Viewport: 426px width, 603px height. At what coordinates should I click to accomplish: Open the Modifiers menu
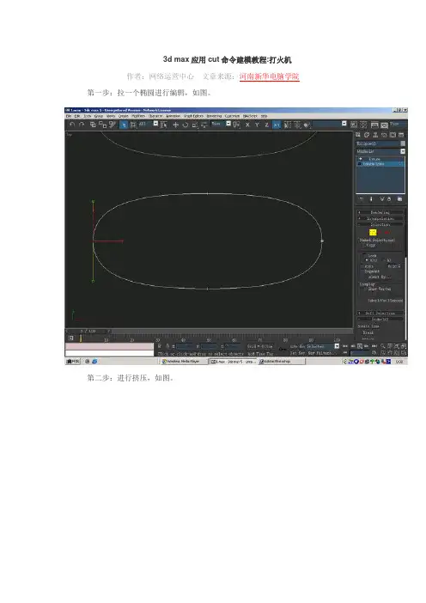coord(138,116)
